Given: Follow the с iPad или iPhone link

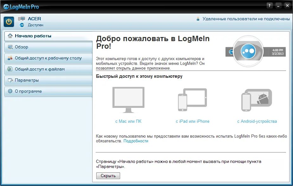Looking at the screenshot, I should (193, 121).
